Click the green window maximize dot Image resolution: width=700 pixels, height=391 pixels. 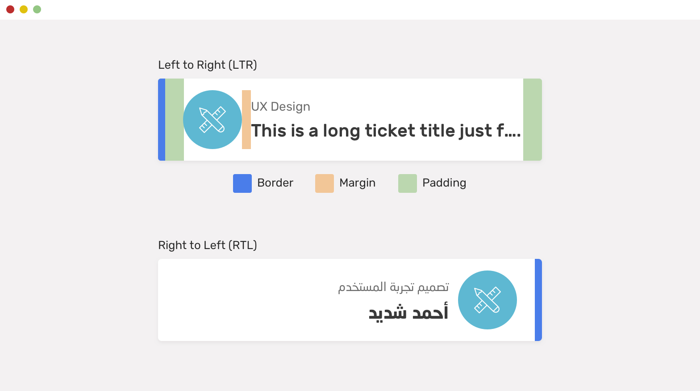coord(37,9)
